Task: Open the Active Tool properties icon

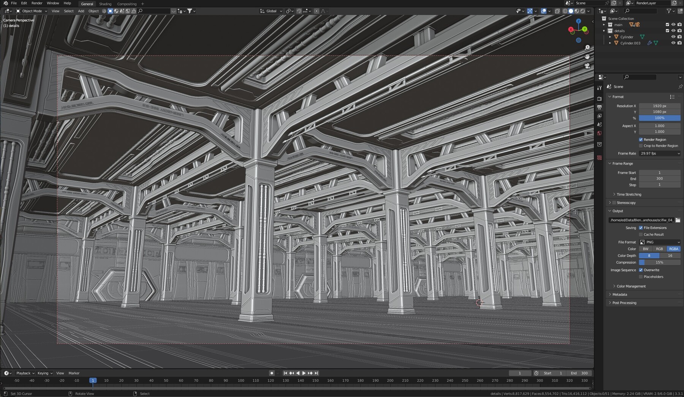Action: pos(600,87)
